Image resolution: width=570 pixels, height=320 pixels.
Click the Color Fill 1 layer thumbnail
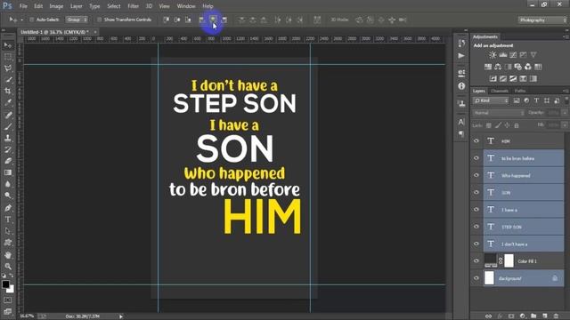(x=491, y=260)
